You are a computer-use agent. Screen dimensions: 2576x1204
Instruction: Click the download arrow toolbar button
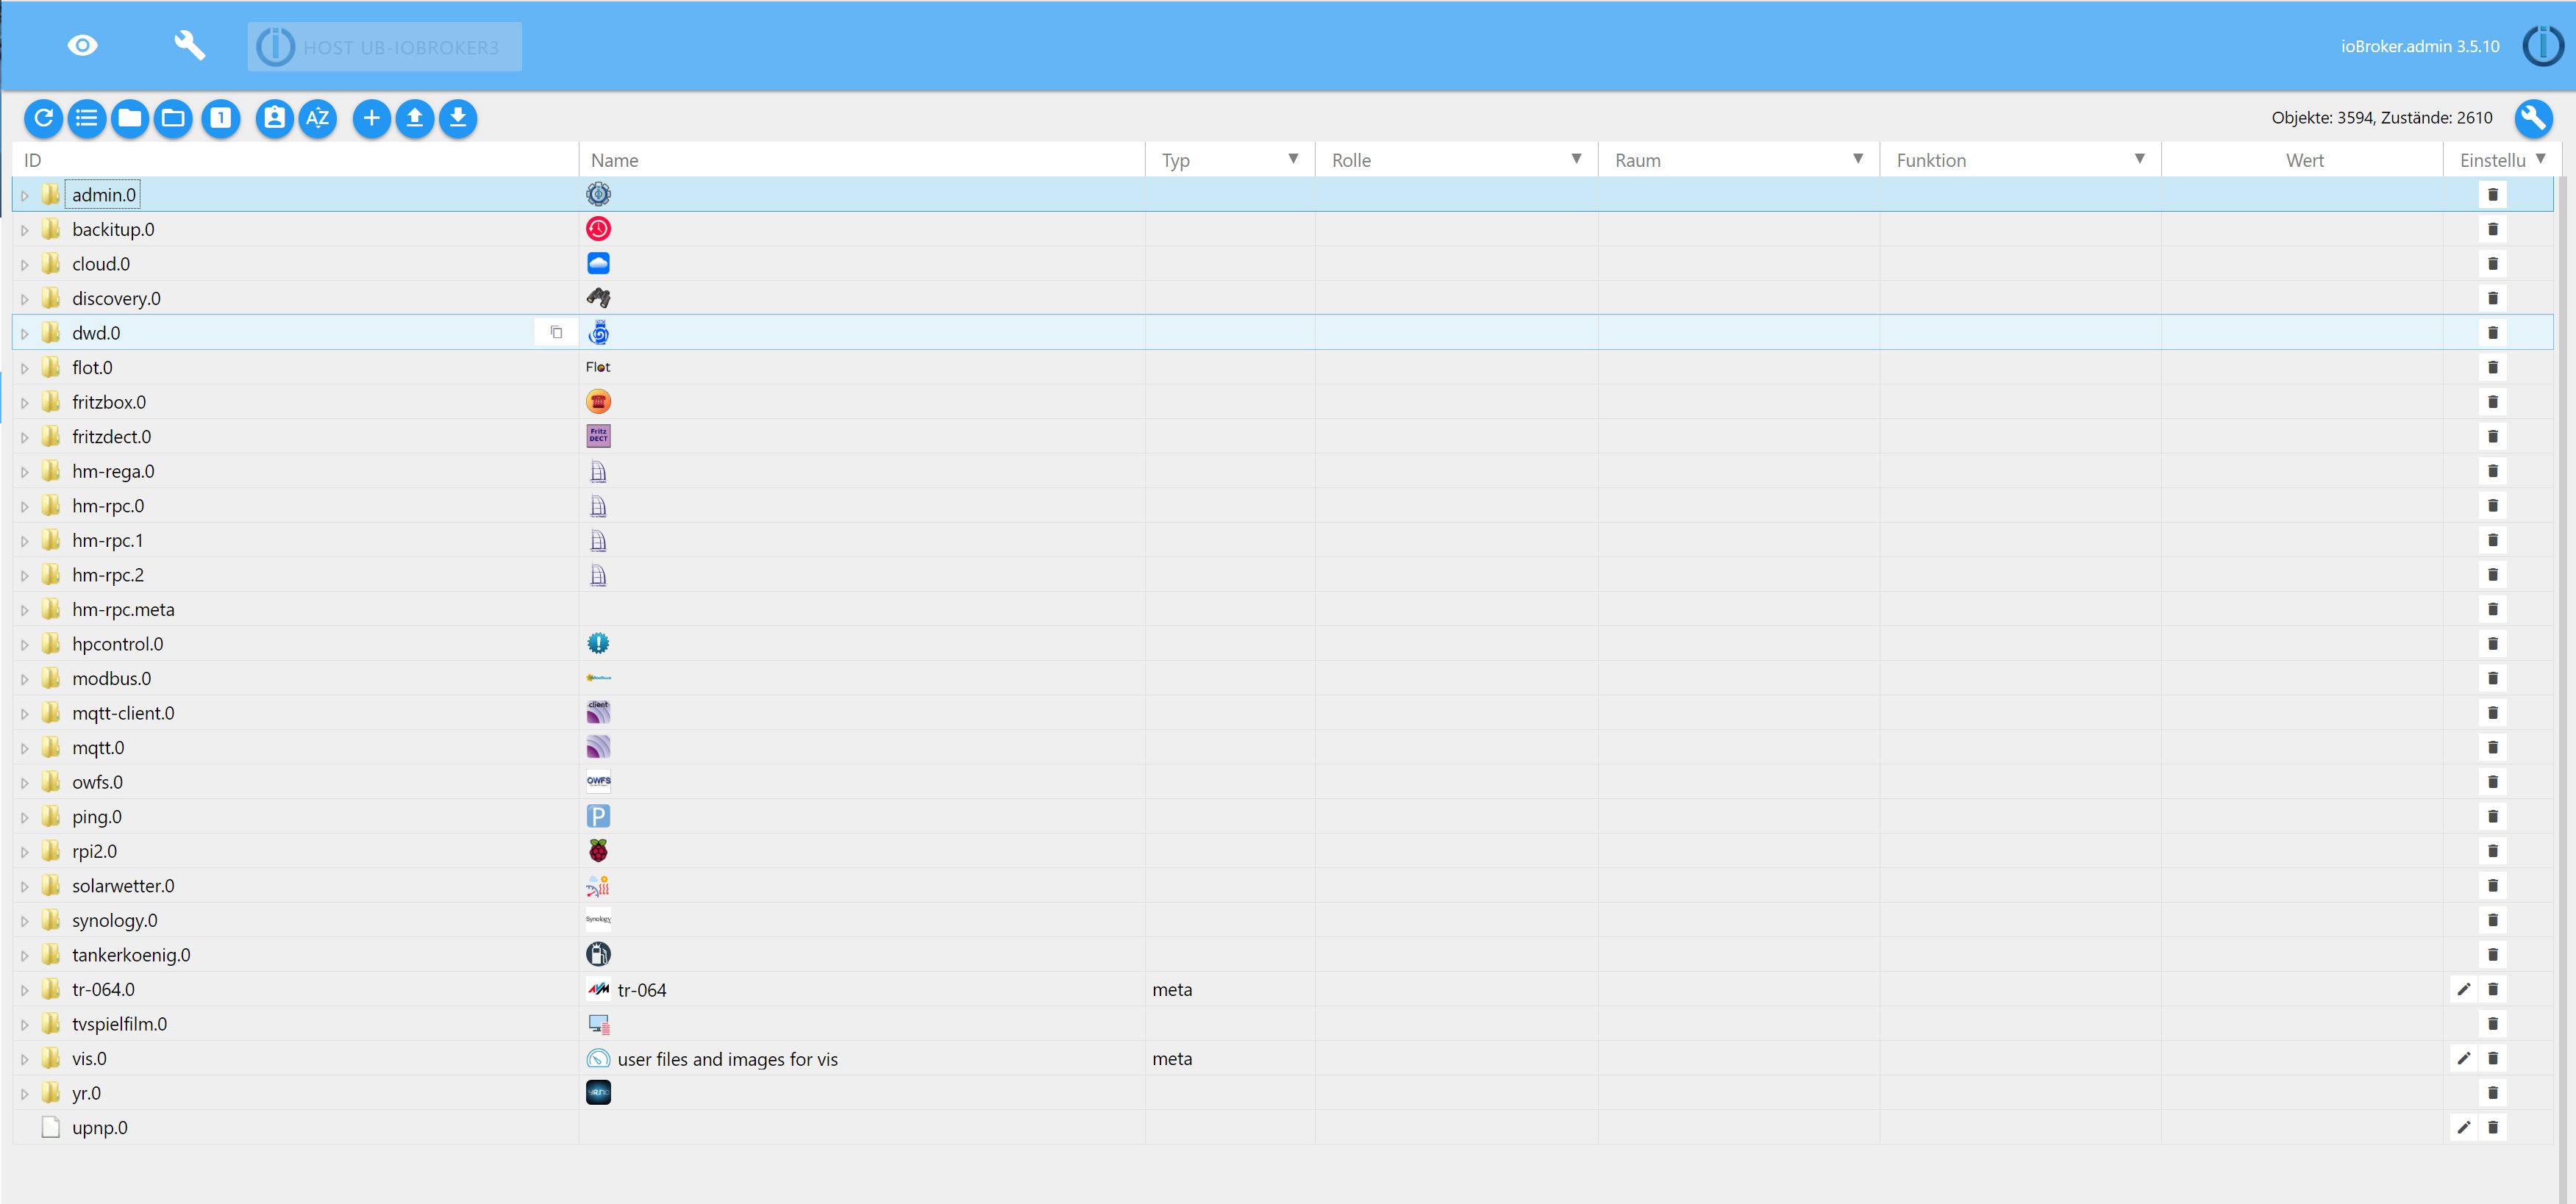458,119
